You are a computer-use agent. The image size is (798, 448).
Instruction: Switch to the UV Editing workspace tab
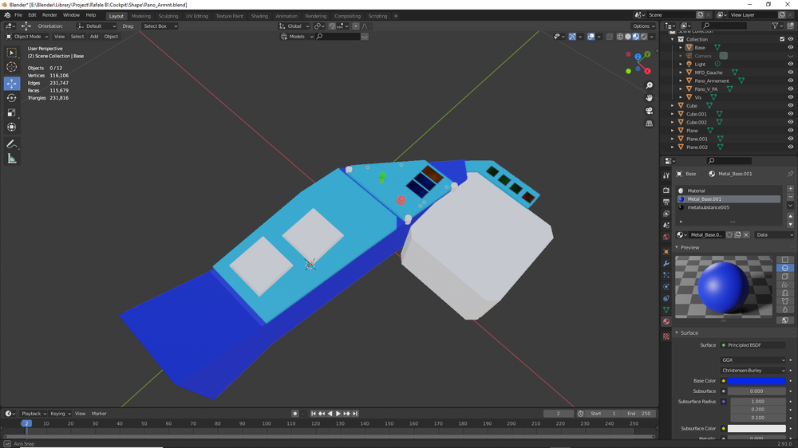[196, 16]
